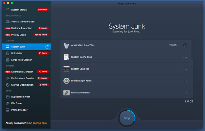Click the File Eraser shredder icon

coord(8,103)
